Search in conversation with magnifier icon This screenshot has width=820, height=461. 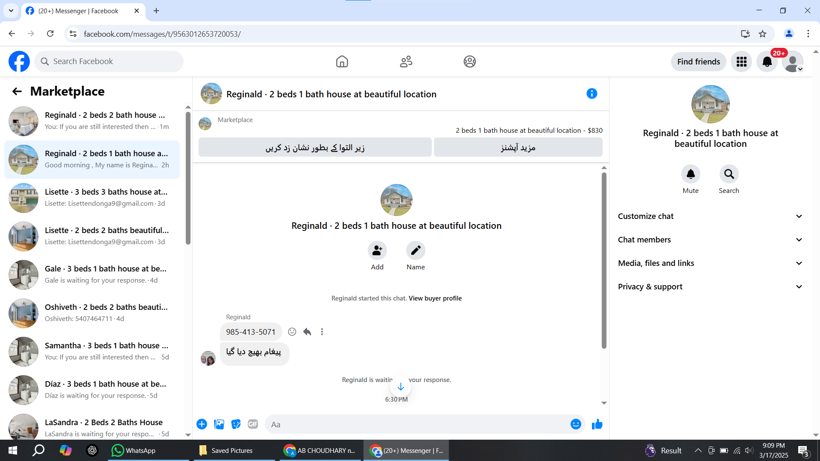(x=729, y=174)
